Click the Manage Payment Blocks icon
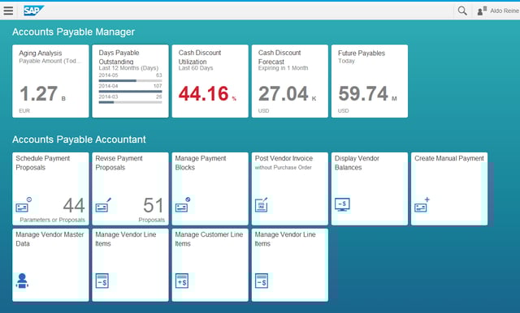 [183, 205]
